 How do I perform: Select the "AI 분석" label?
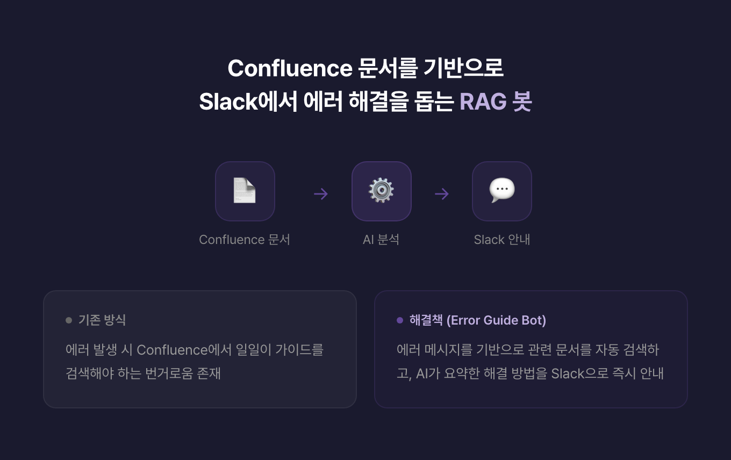click(x=381, y=240)
